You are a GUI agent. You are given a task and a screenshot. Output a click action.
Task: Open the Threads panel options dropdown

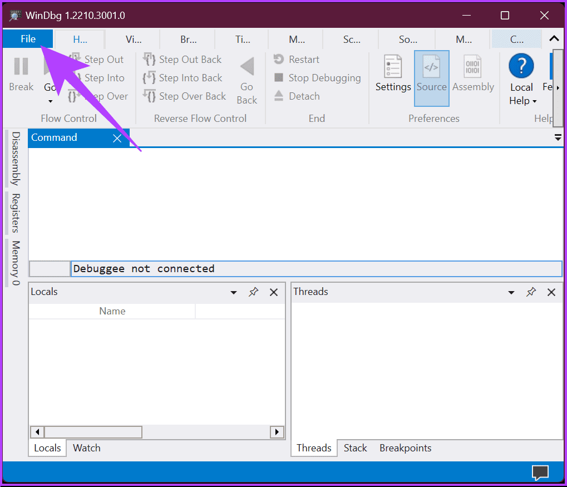[x=511, y=292]
